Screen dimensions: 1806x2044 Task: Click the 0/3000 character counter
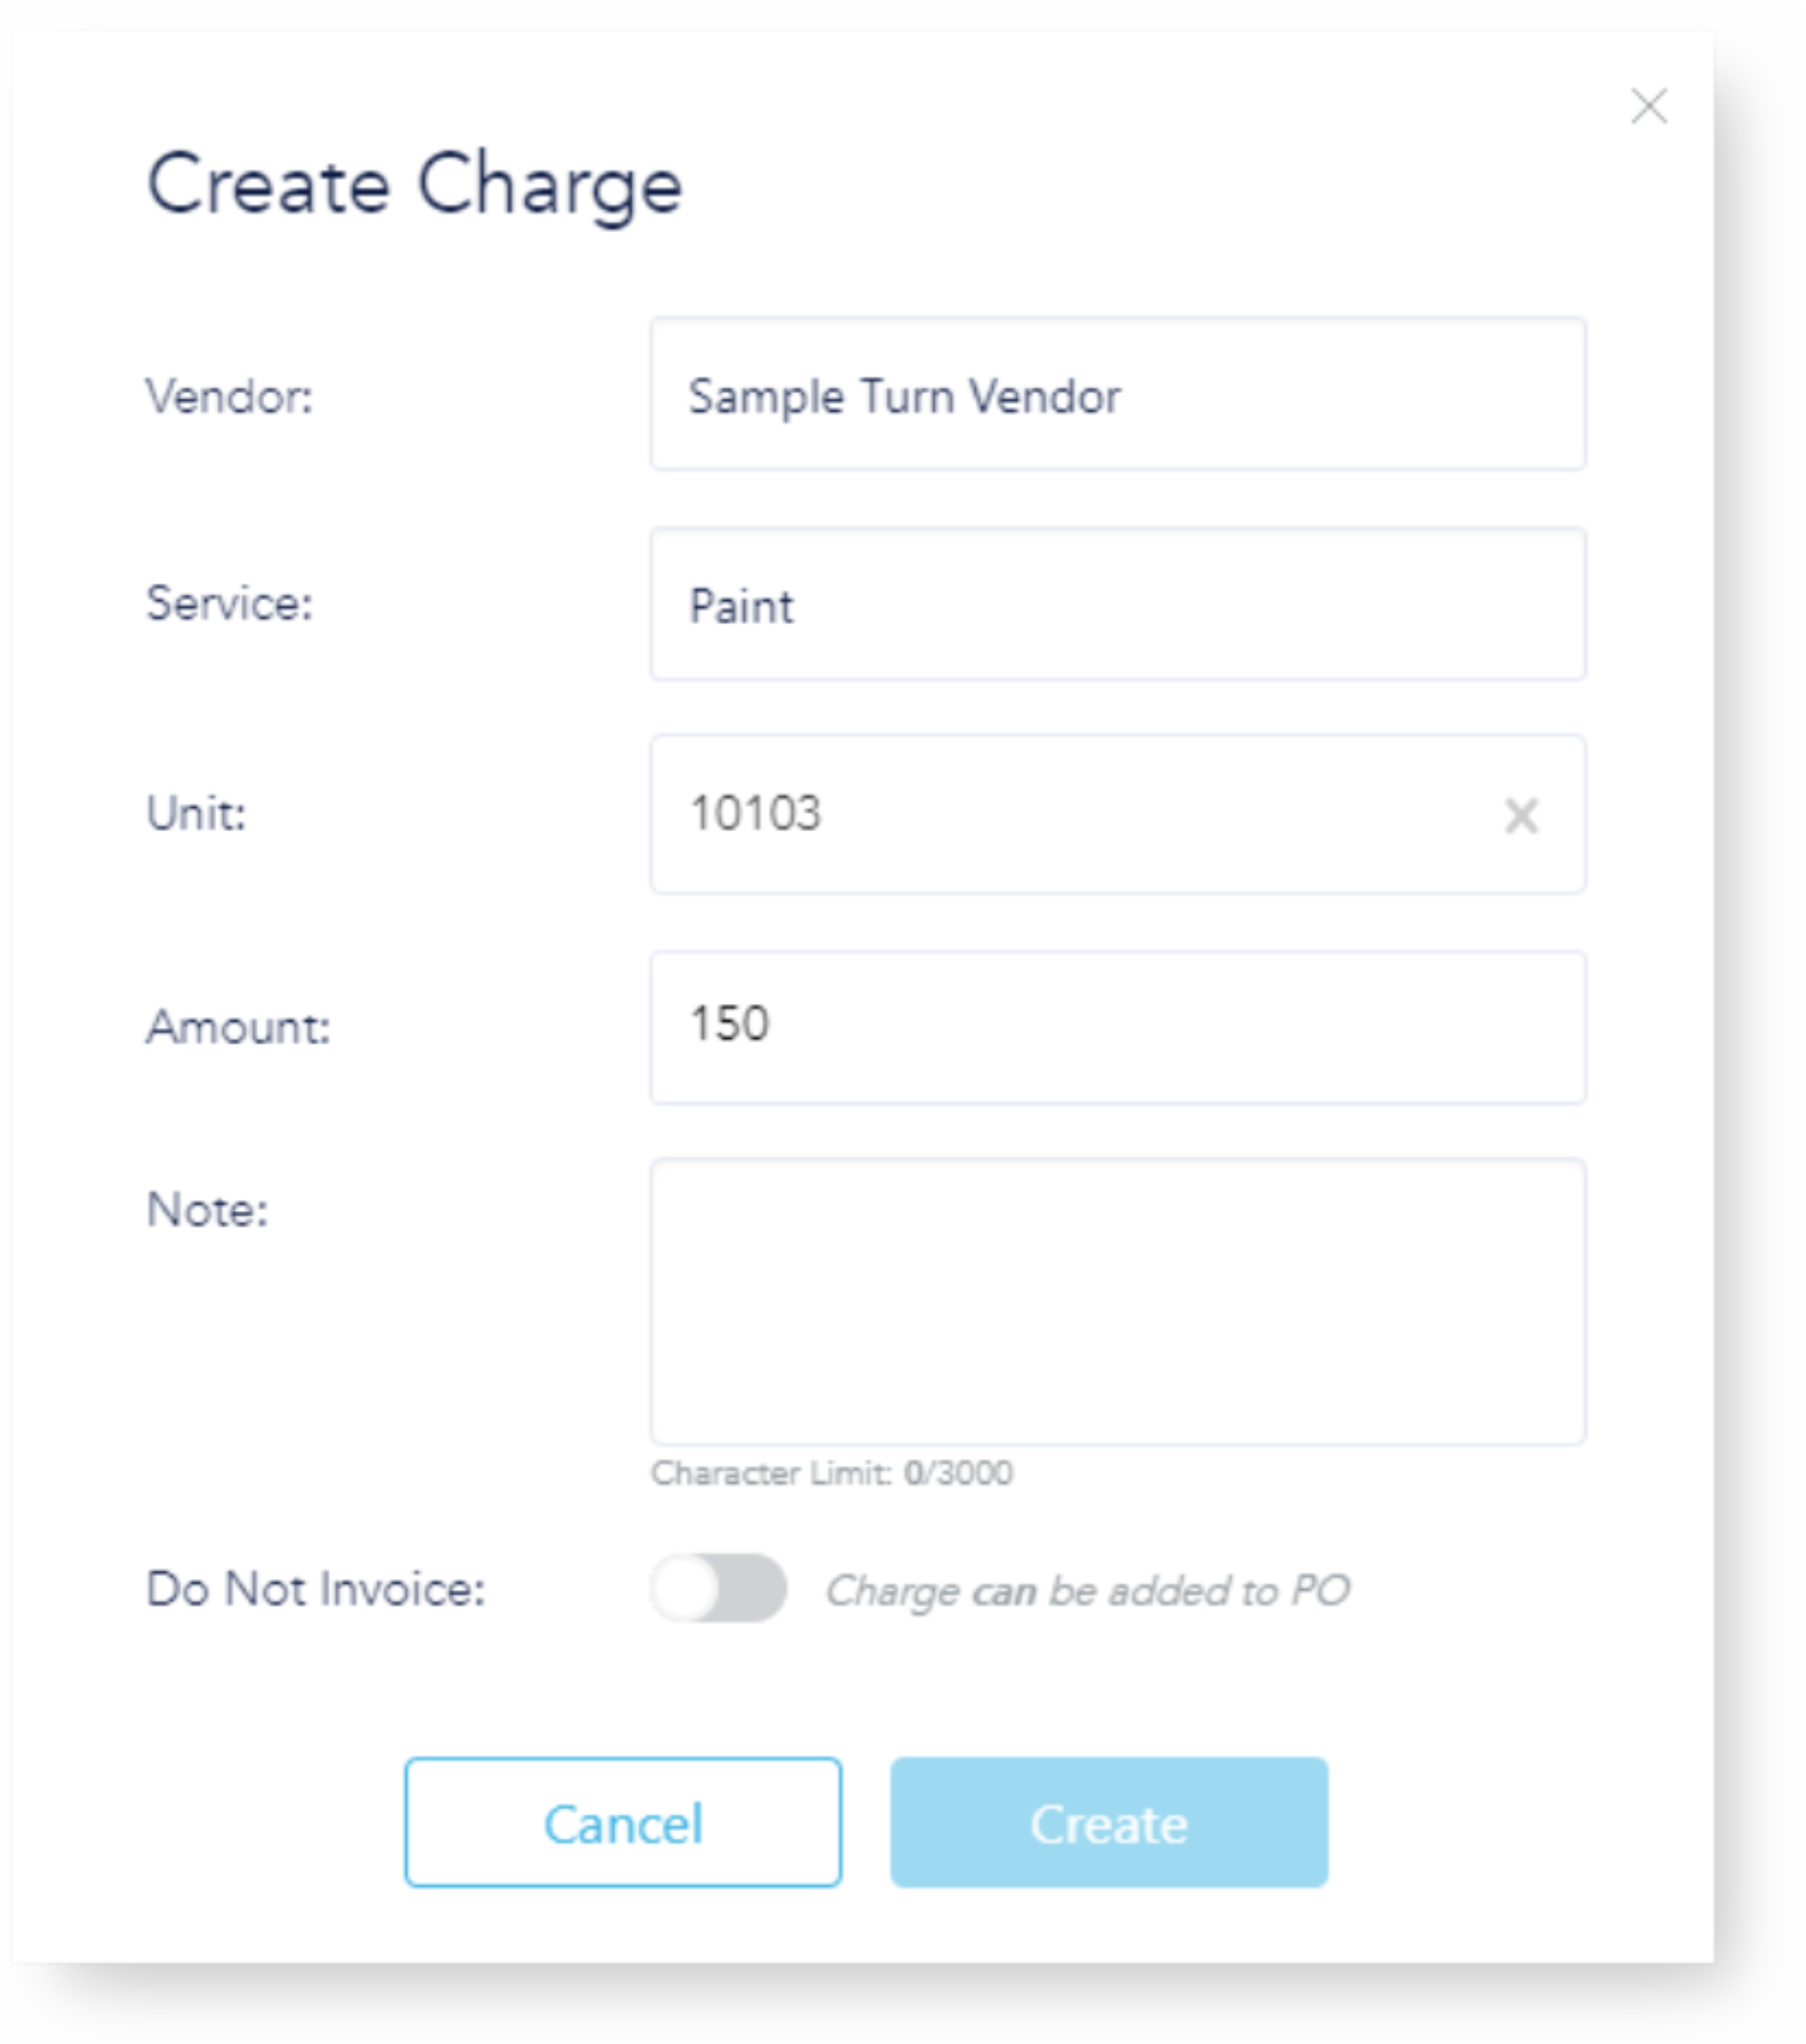[x=958, y=1473]
